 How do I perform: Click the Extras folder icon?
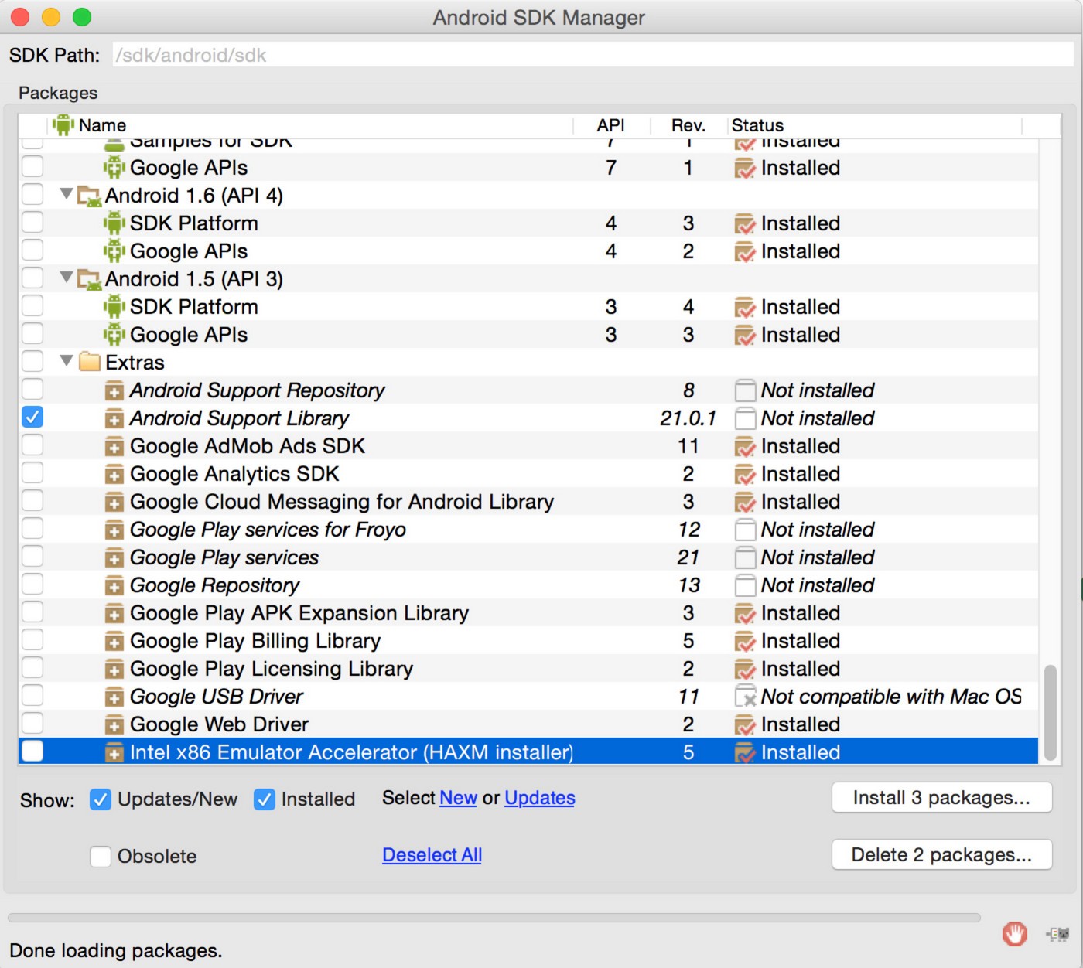point(90,362)
